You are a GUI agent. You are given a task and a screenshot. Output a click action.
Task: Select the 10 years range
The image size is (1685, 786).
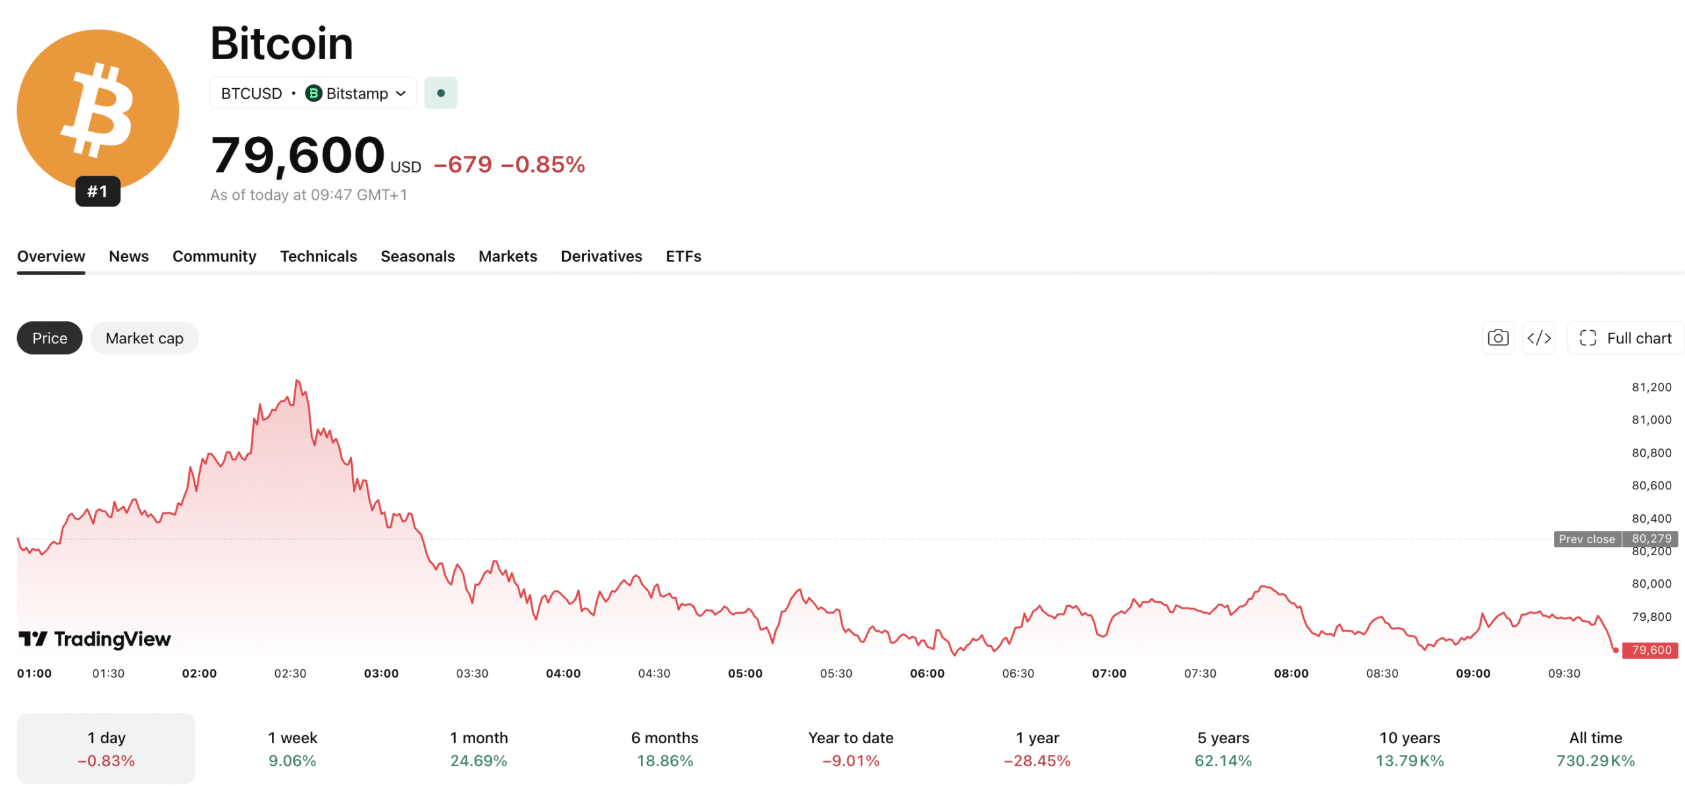tap(1409, 749)
